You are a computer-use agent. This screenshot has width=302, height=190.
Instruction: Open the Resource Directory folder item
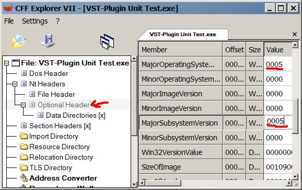[55, 147]
